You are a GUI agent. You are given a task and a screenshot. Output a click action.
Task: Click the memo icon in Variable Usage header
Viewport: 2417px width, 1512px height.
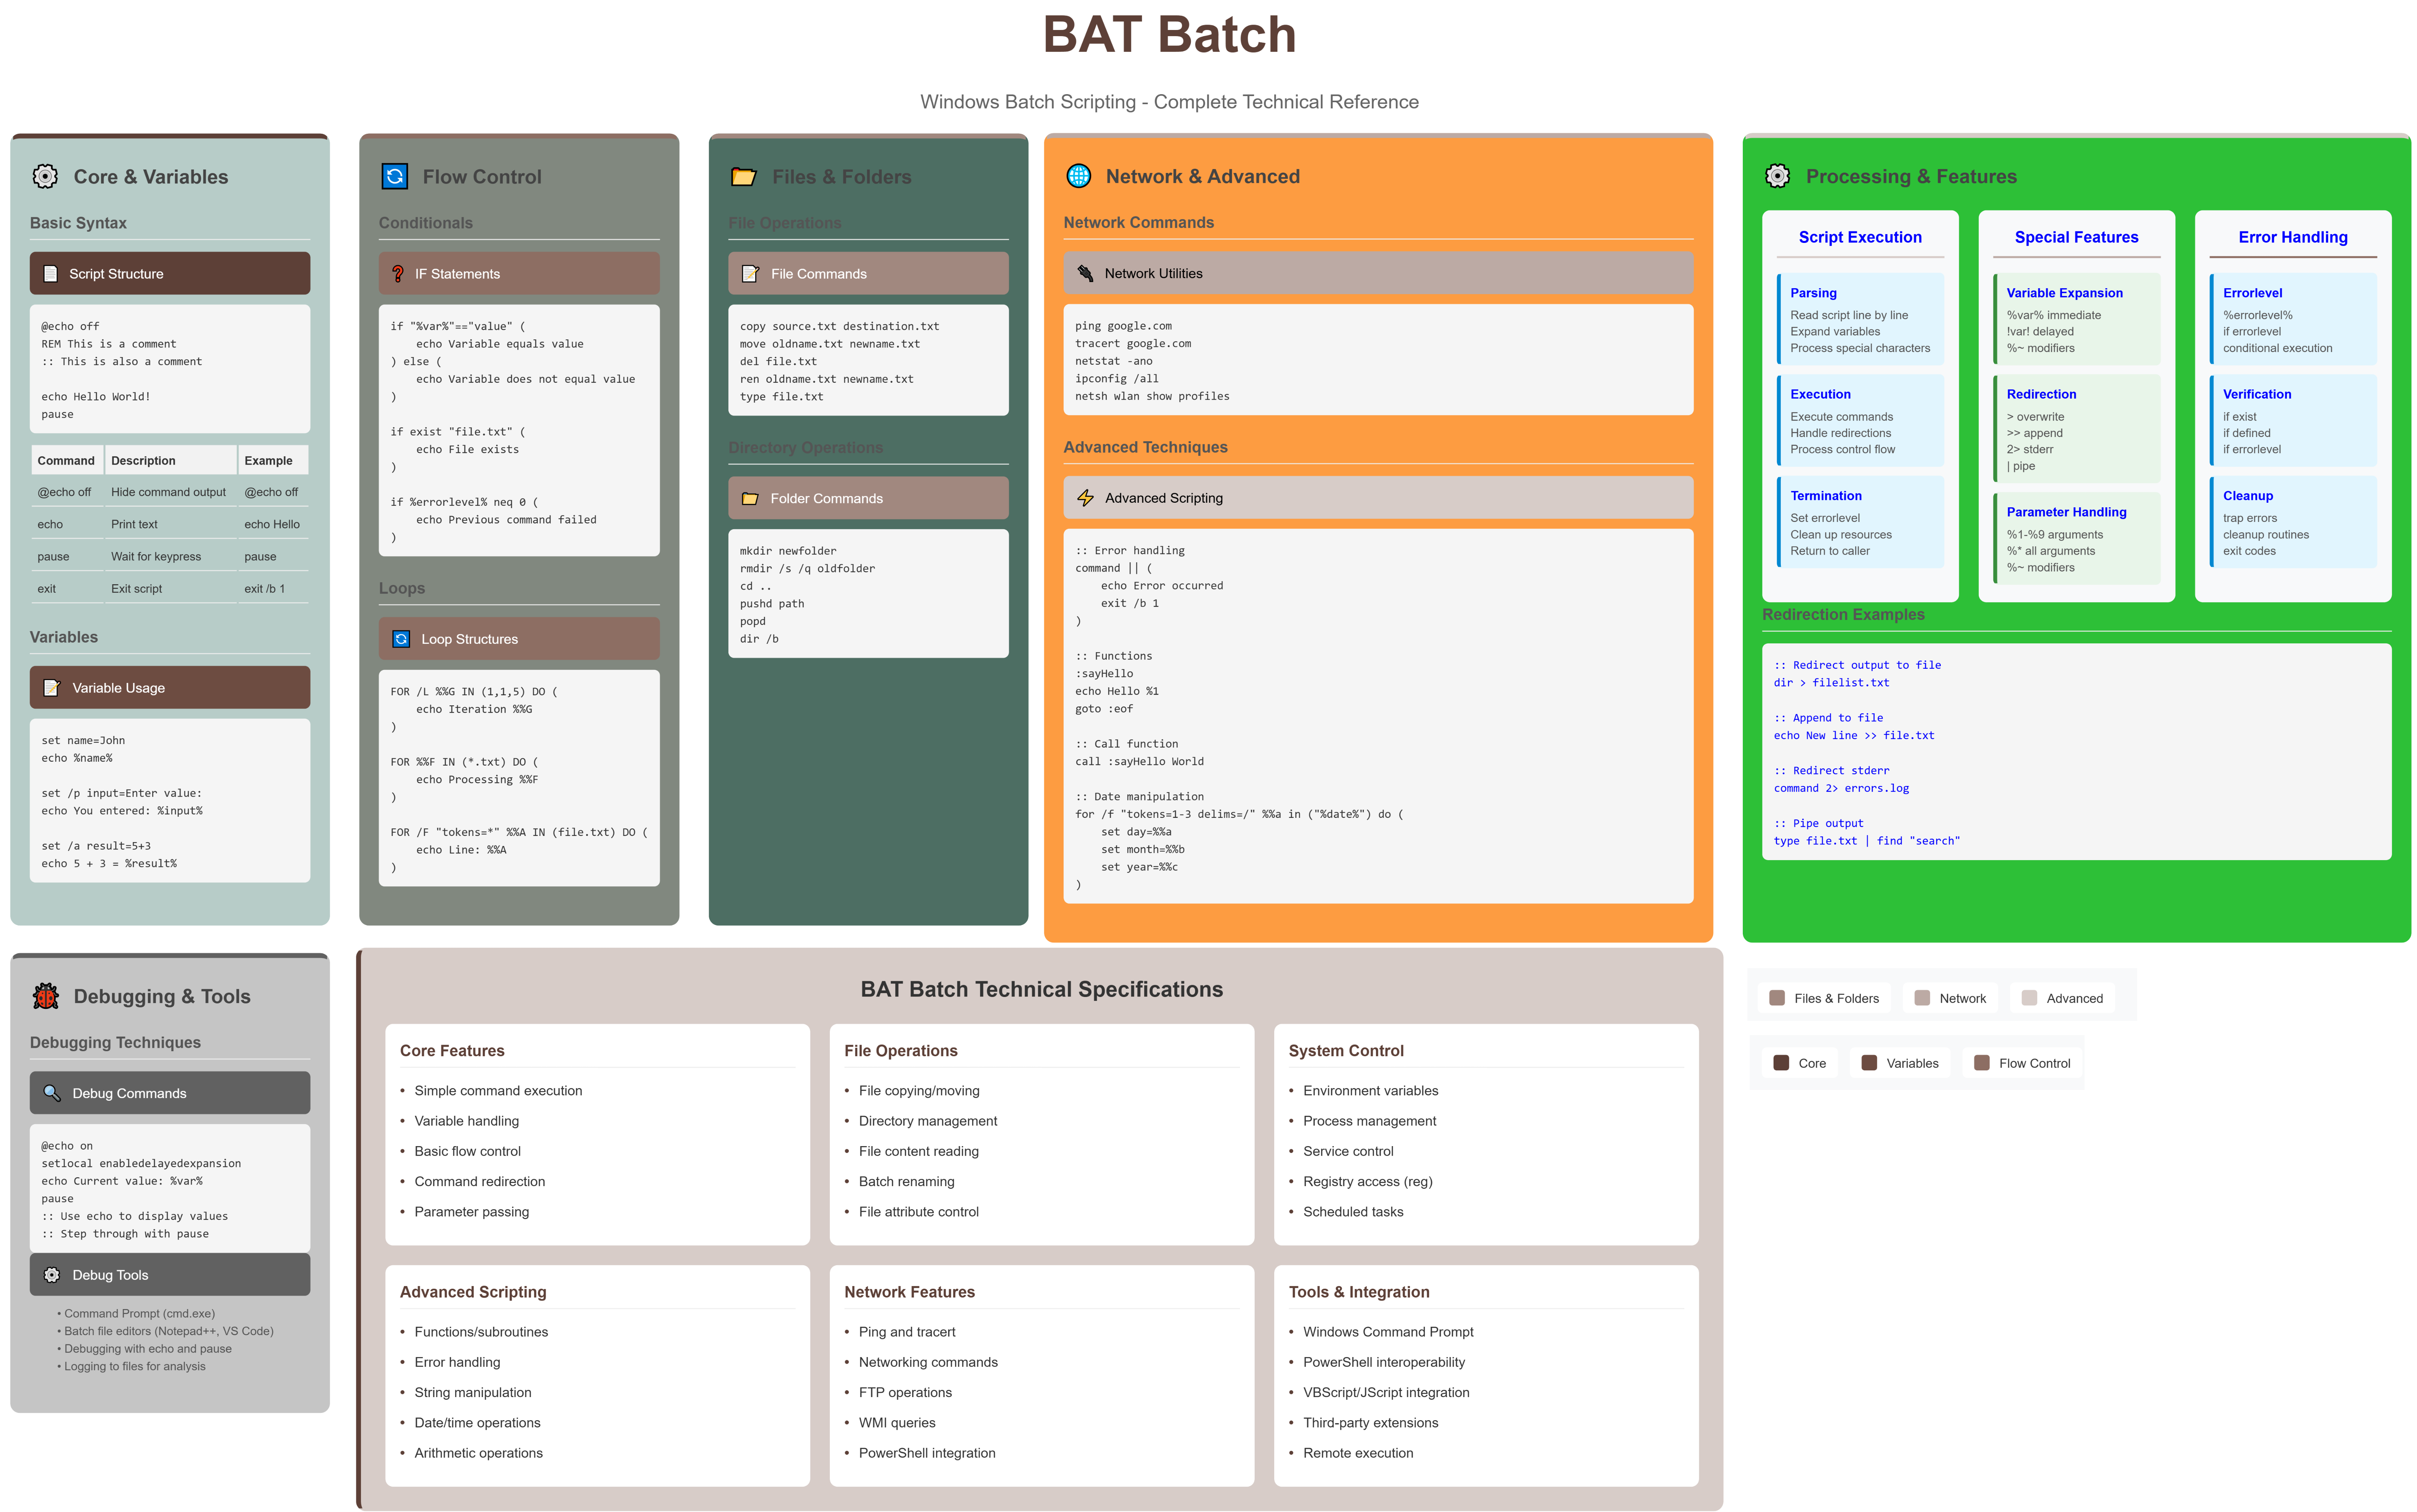51,688
